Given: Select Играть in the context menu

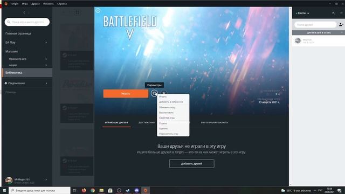Looking at the screenshot, I should 173,96.
